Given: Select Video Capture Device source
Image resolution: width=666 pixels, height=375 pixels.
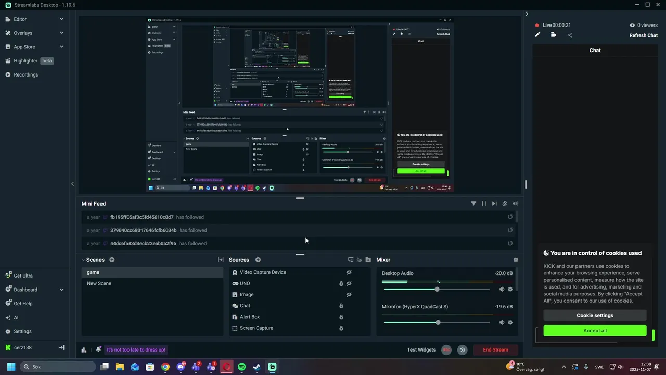Looking at the screenshot, I should pos(300,272).
